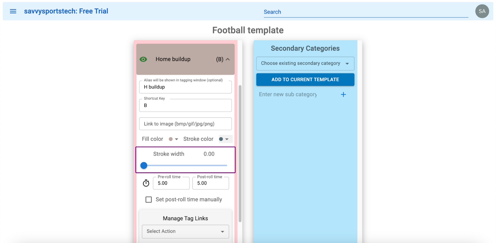Enable Set post-roll time manually checkbox
This screenshot has height=243, width=496.
149,200
